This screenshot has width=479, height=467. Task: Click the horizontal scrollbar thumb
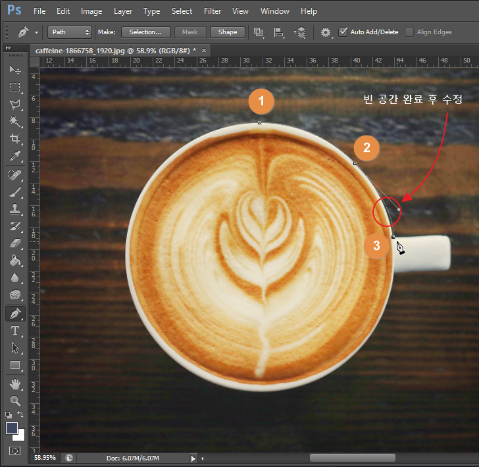[353, 458]
